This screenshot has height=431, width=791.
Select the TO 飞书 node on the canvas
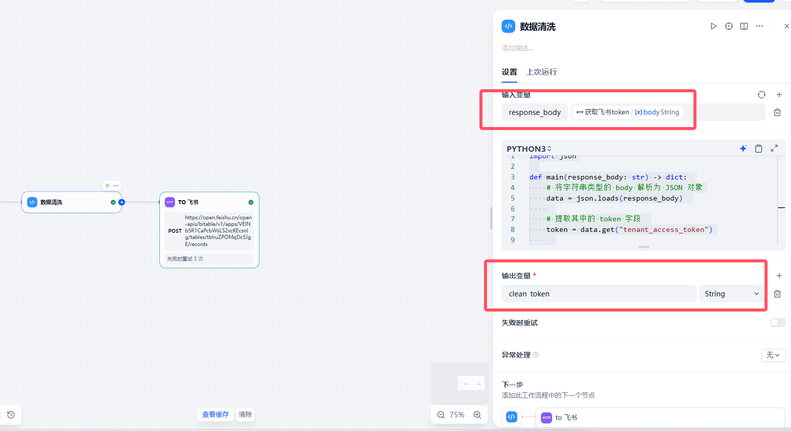(209, 230)
